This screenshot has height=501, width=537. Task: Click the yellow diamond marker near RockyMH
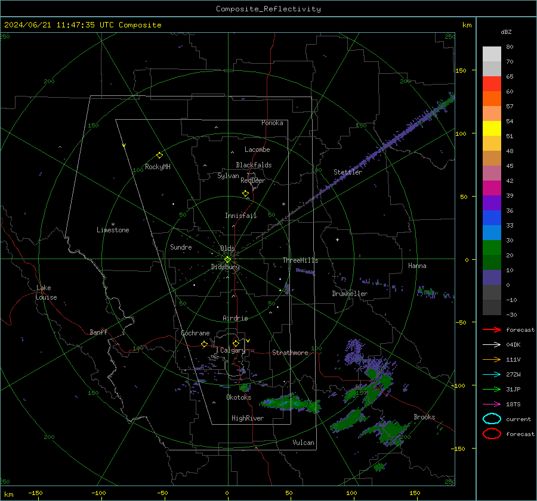click(159, 155)
